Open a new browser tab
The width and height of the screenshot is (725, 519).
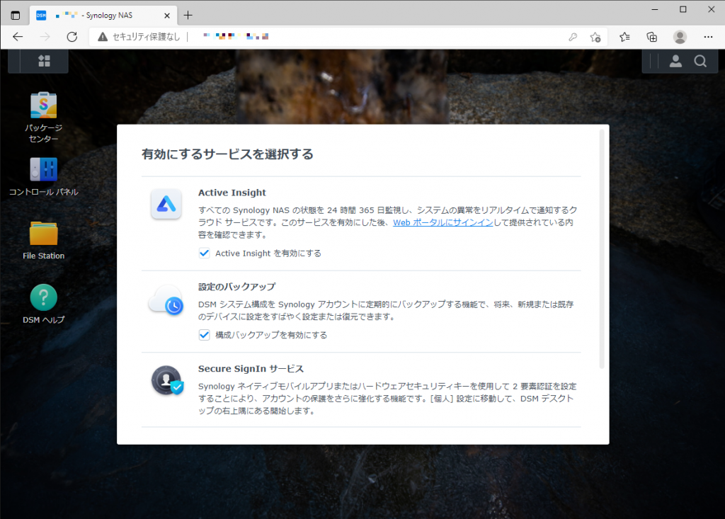tap(188, 16)
